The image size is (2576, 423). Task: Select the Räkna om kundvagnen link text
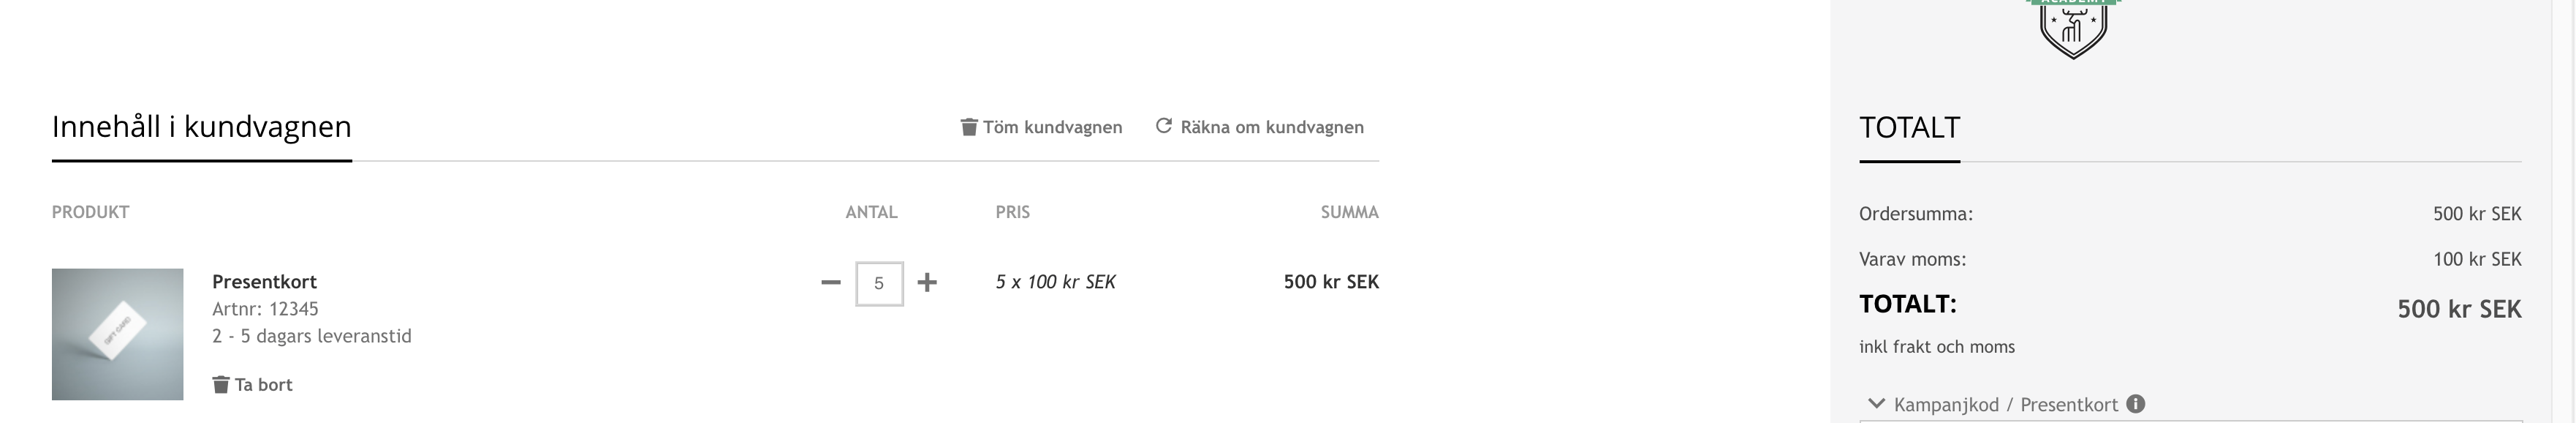pos(1272,127)
